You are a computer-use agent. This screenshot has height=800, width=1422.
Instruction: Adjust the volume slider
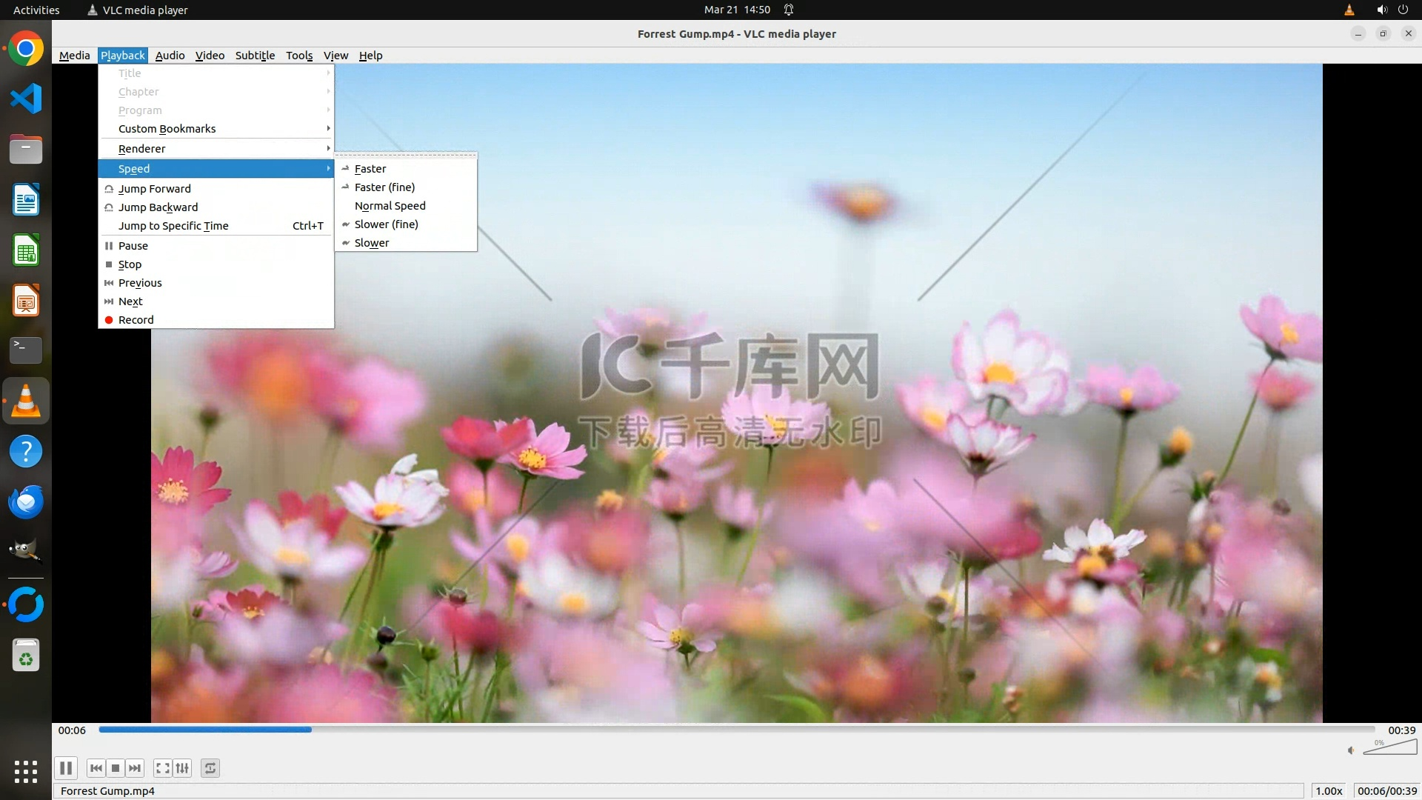coord(1391,748)
